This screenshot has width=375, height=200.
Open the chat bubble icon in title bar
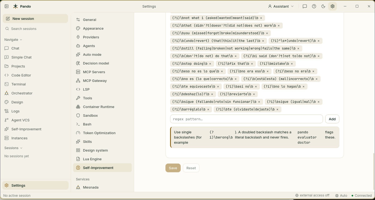pos(305,6)
